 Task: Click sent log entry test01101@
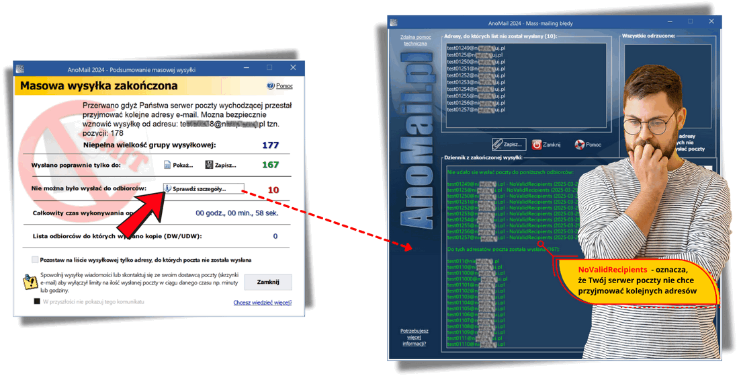pos(476,285)
